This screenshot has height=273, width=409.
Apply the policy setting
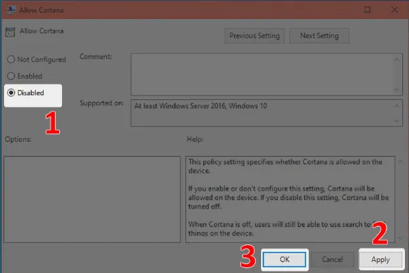tap(380, 259)
